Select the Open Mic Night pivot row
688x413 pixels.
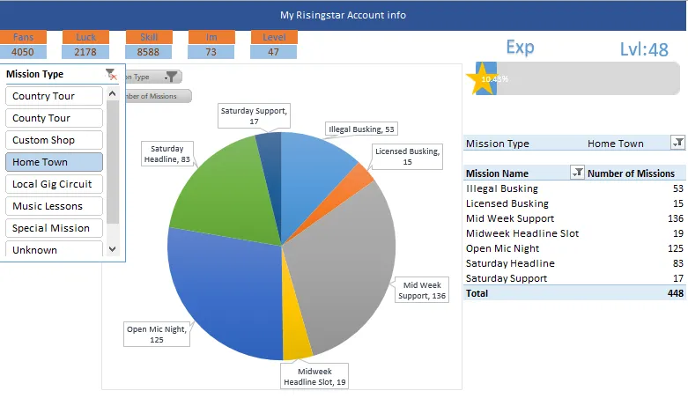[574, 248]
